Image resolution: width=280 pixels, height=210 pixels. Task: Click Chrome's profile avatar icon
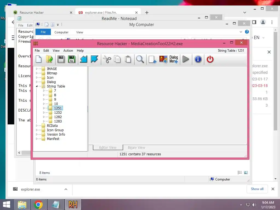point(263,22)
